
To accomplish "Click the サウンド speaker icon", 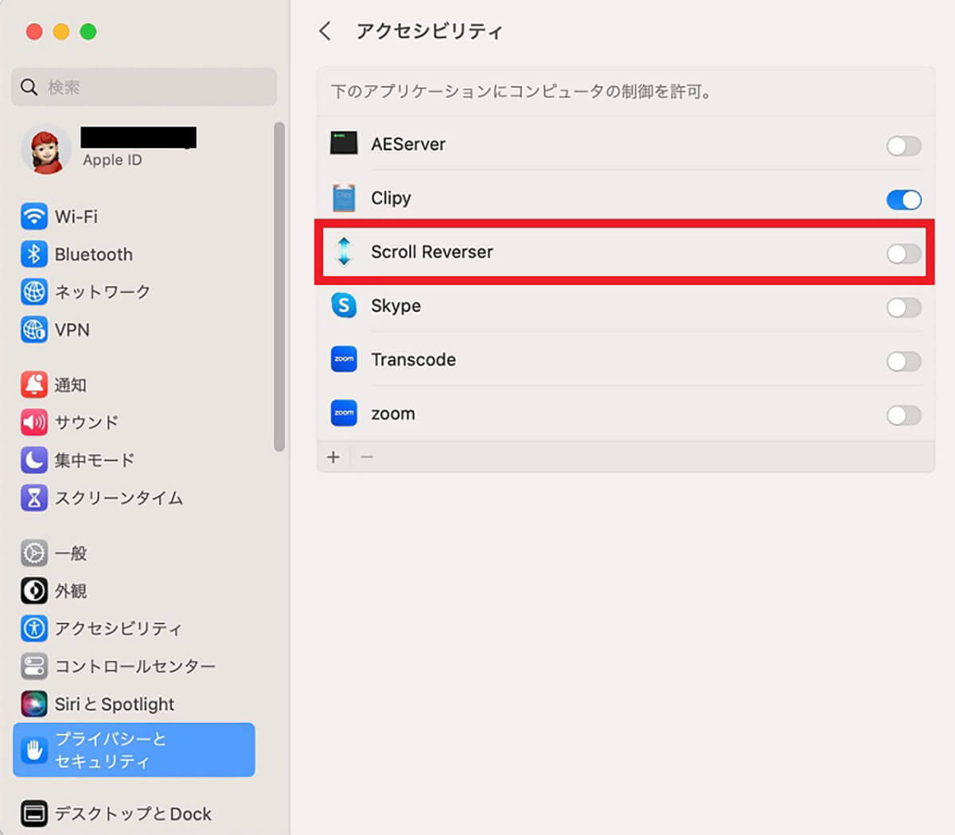I will [x=34, y=422].
